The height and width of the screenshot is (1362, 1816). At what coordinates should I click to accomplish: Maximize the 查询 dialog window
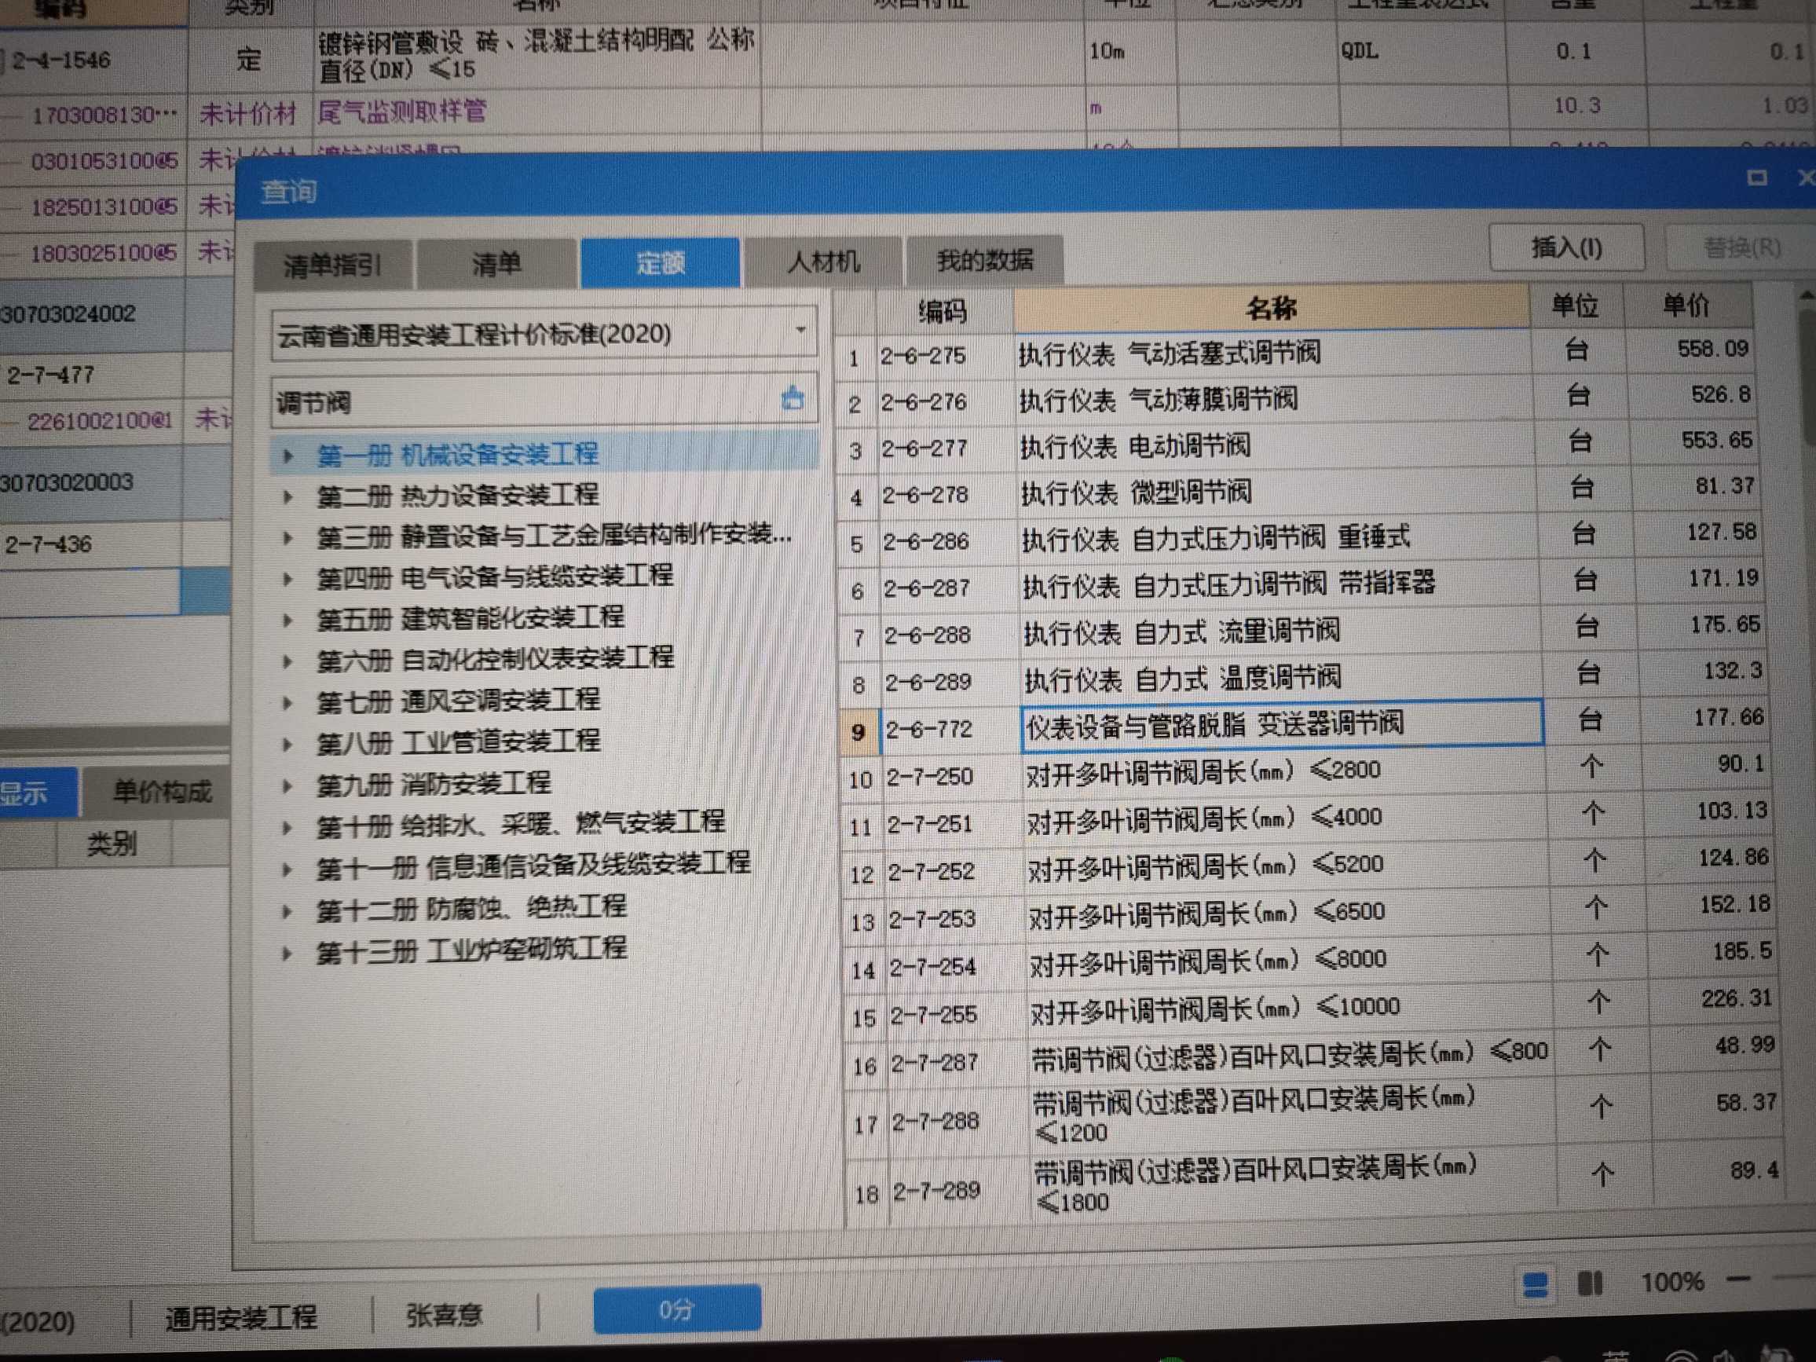1756,178
